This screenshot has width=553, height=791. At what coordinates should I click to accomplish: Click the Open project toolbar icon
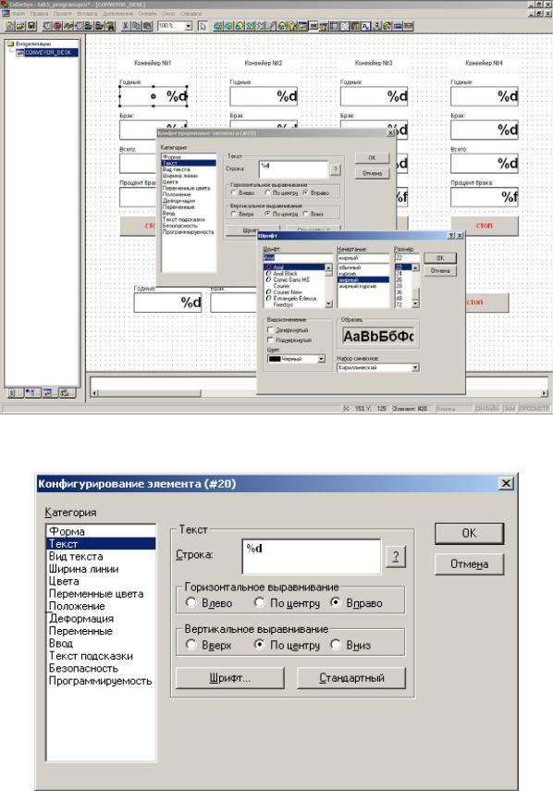(20, 26)
